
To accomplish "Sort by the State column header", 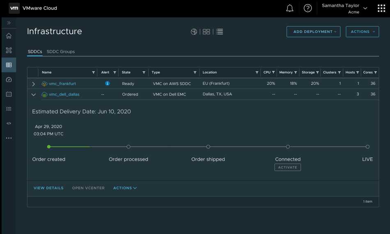I will click(x=126, y=72).
